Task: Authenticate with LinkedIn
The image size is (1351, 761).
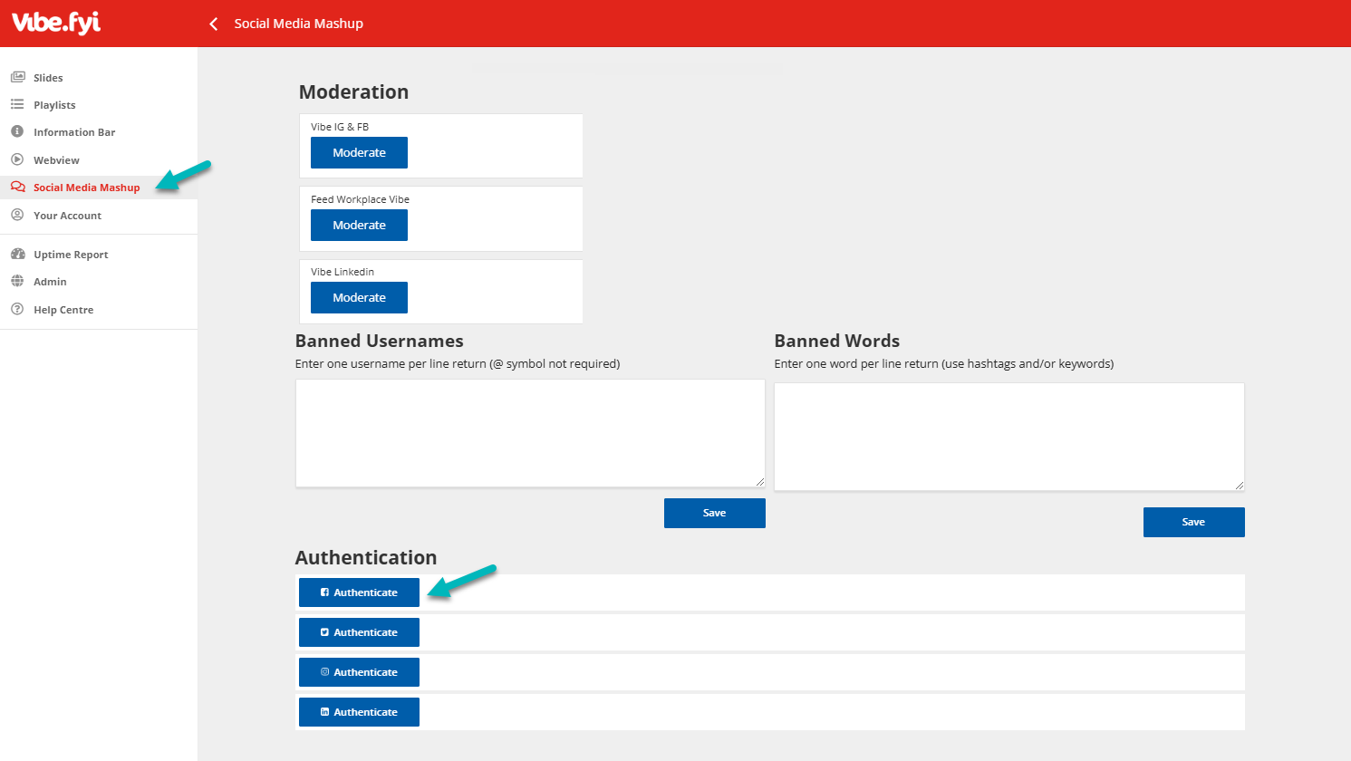Action: point(359,712)
